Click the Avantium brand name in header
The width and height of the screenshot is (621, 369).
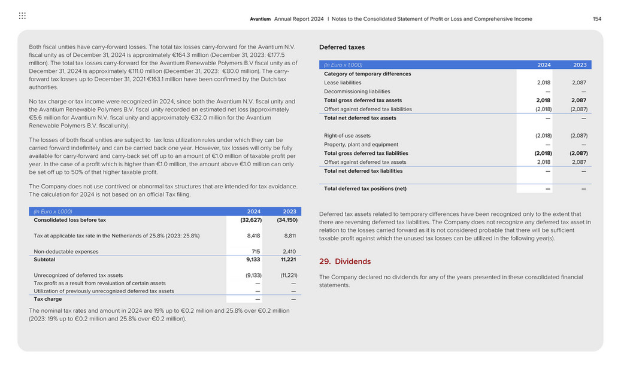[x=260, y=19]
